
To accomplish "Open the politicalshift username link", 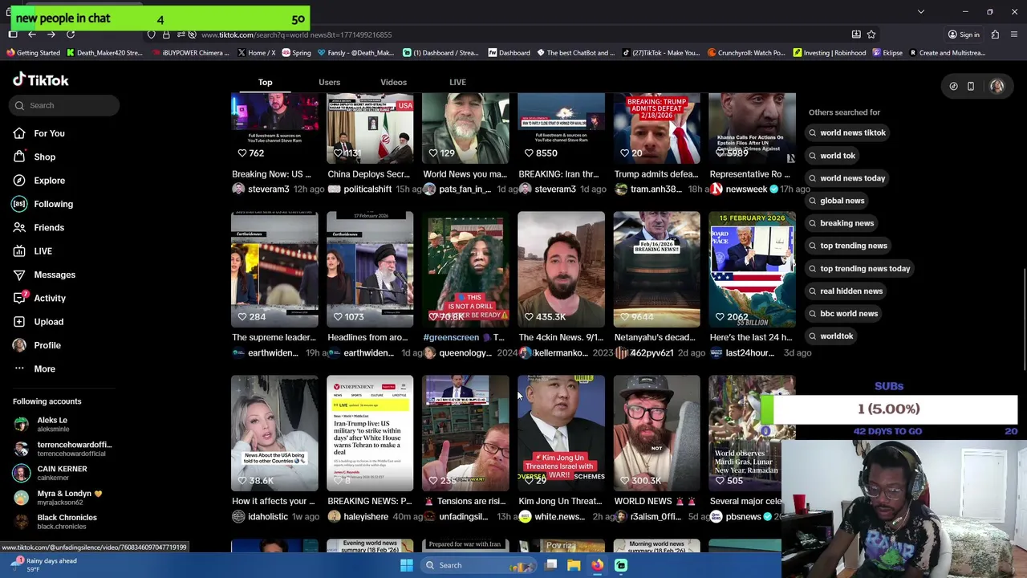I will (x=367, y=189).
